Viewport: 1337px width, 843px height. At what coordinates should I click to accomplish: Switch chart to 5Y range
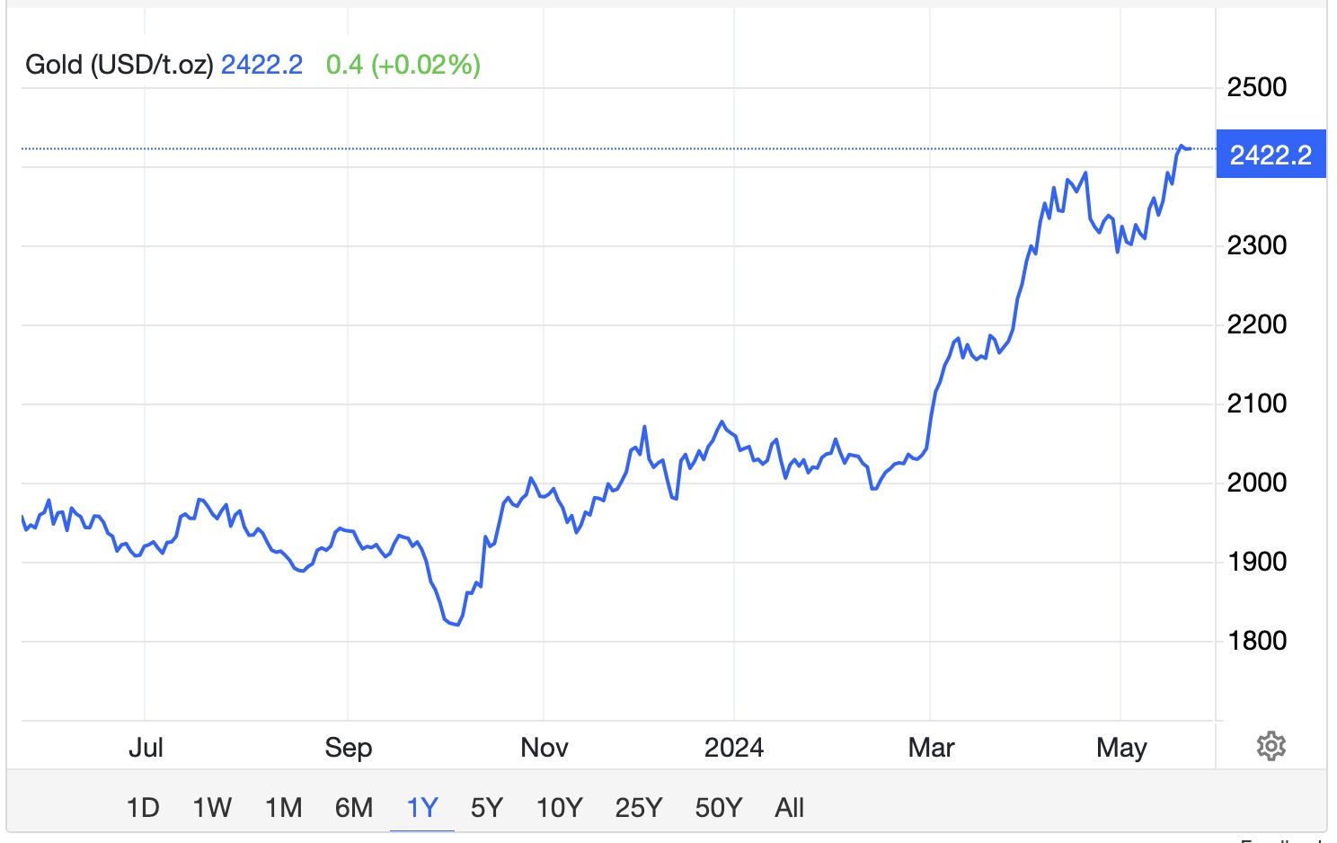(487, 808)
